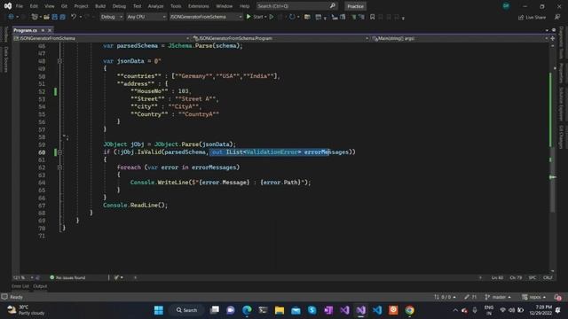Open the Tools menu
This screenshot has height=319, width=568.
point(176,6)
